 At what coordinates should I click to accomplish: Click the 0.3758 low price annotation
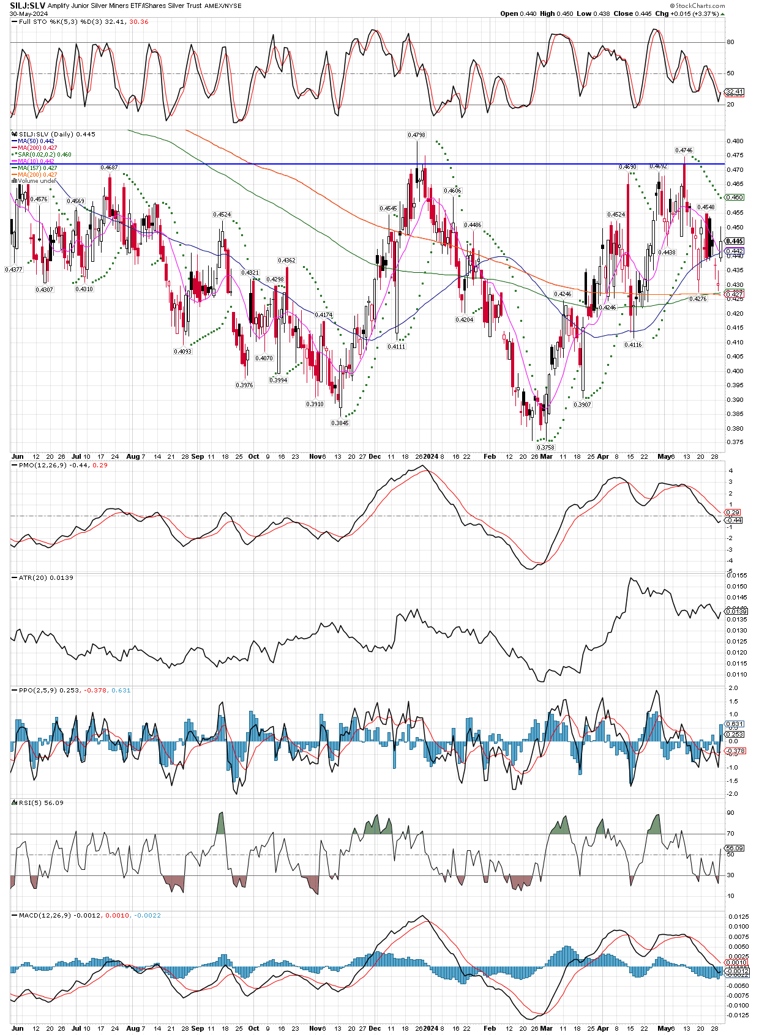tap(545, 448)
